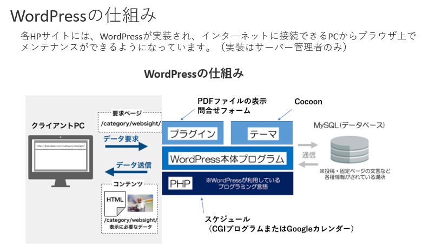This screenshot has height=246, width=429.
Task: Select the プラグイン block
Action: [193, 134]
